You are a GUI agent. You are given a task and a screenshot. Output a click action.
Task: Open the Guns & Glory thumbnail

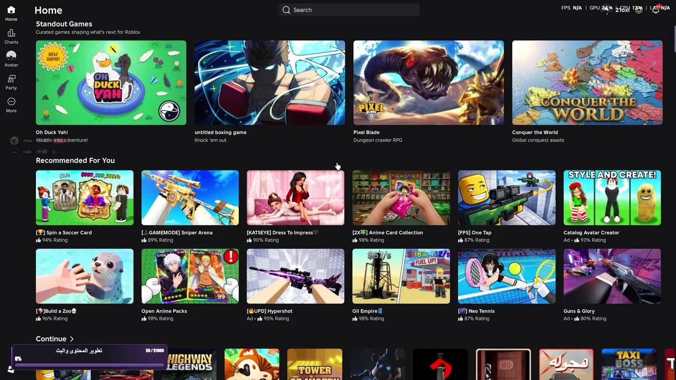point(612,276)
